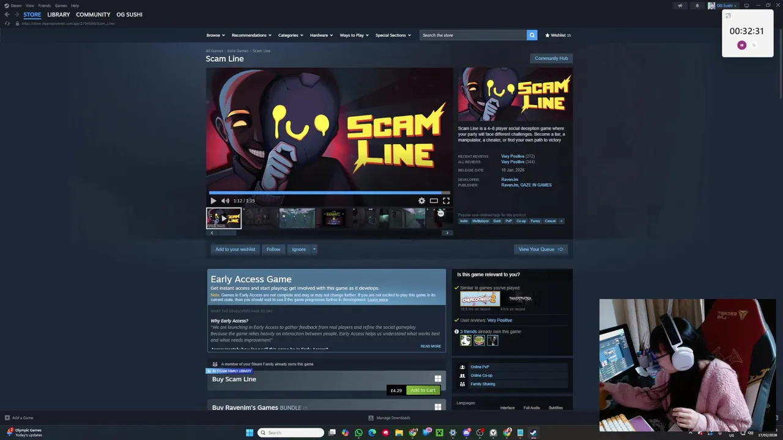Reset the stopwatch timer
The image size is (783, 440).
tap(754, 45)
